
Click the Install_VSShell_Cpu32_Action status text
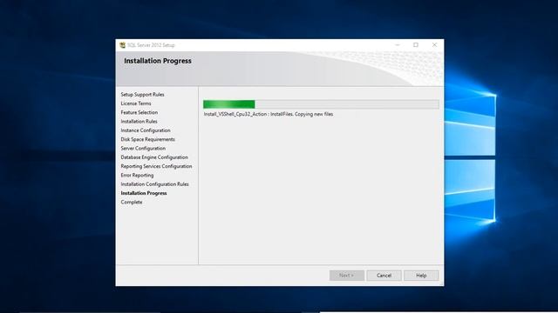(269, 114)
